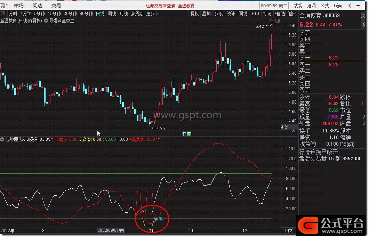Click the 趋势埋伏A indicator name
The width and height of the screenshot is (369, 237).
pyautogui.click(x=15, y=139)
